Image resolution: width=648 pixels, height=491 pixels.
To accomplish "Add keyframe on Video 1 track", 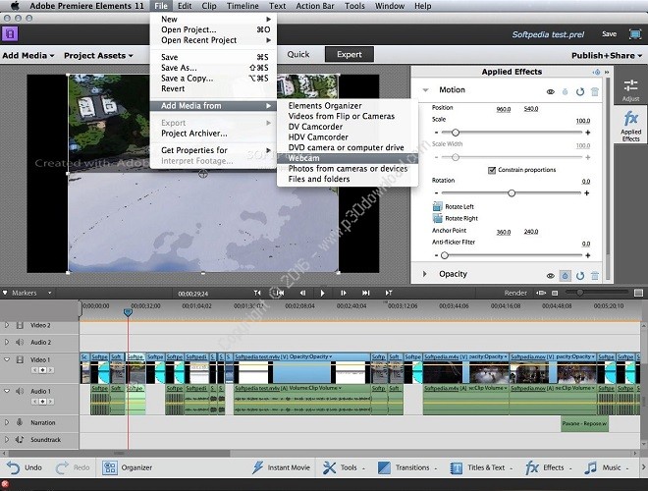I will (x=42, y=370).
